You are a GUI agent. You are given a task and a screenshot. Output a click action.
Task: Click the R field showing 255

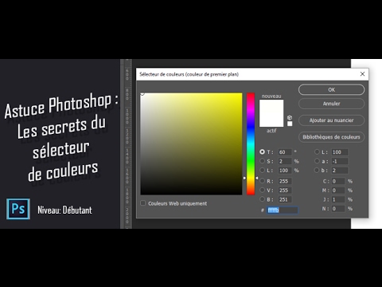(285, 181)
